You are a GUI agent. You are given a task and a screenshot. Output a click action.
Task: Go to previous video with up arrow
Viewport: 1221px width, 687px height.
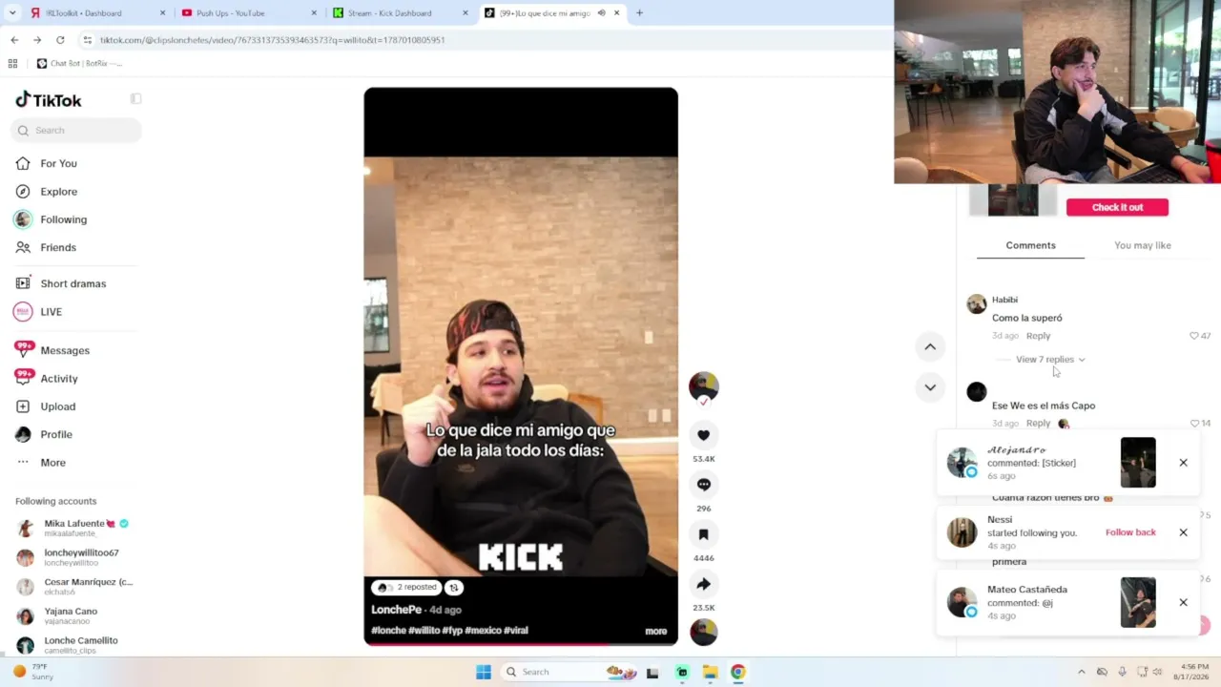[x=930, y=346]
